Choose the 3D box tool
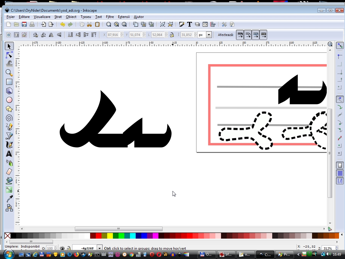 click(x=9, y=91)
